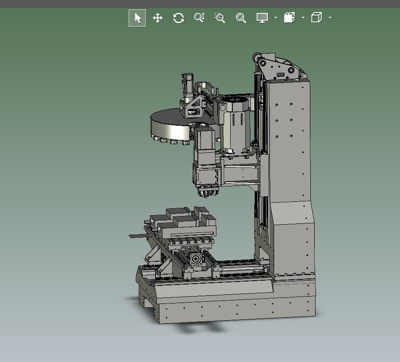Click the machine base front panel

coord(233,311)
